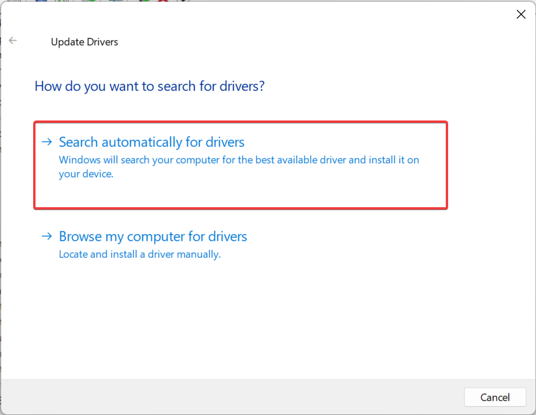Click the Update Drivers title text
This screenshot has width=536, height=415.
(84, 42)
